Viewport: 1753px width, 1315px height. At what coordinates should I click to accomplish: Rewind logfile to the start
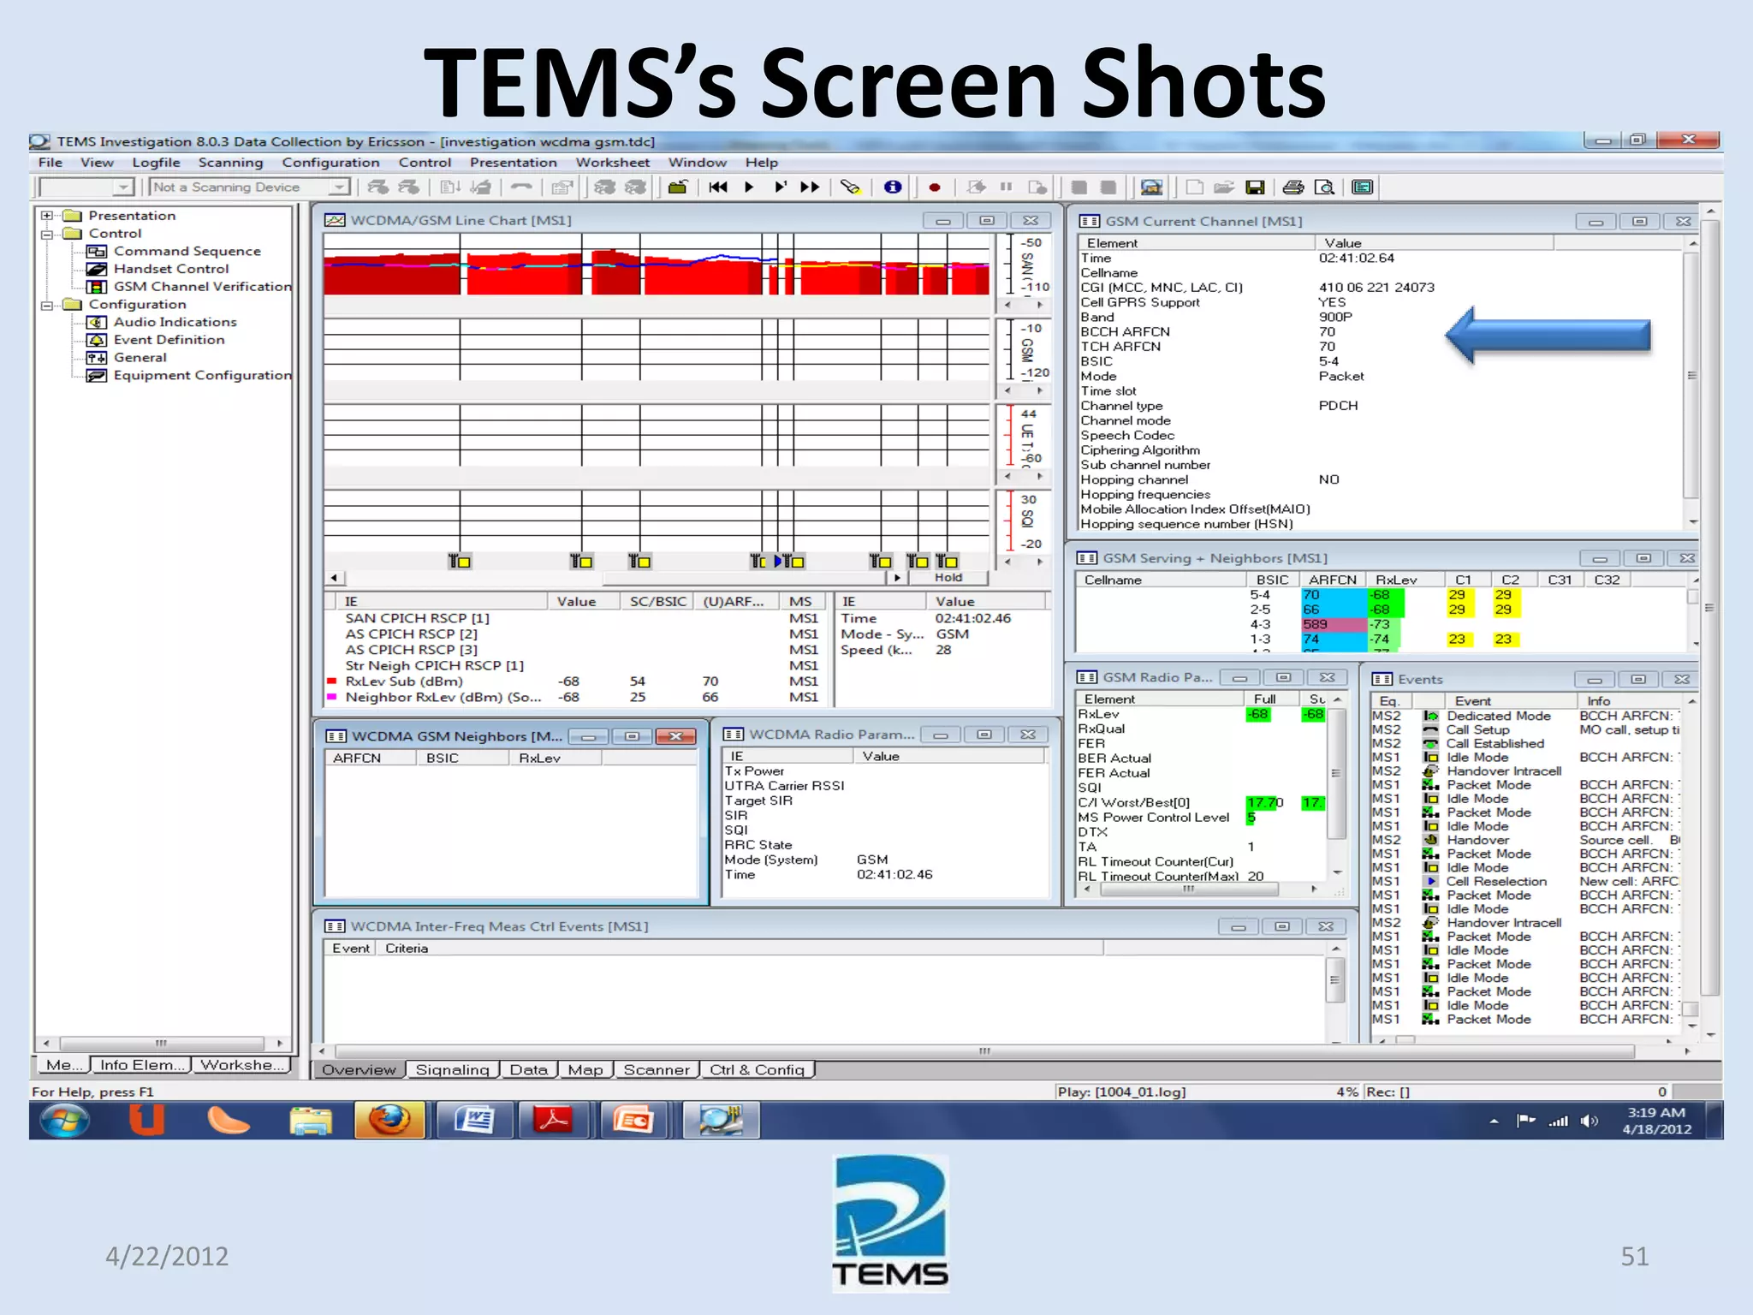718,187
